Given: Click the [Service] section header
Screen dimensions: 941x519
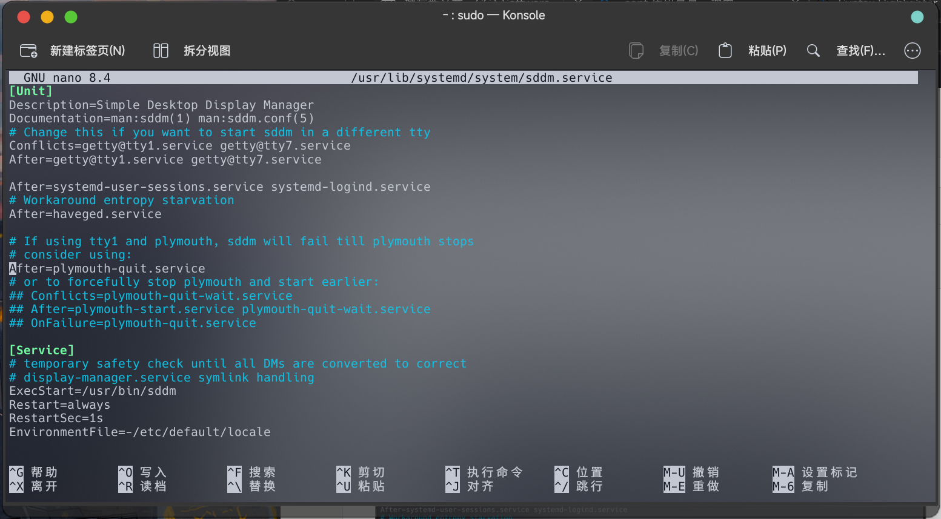Looking at the screenshot, I should (42, 350).
